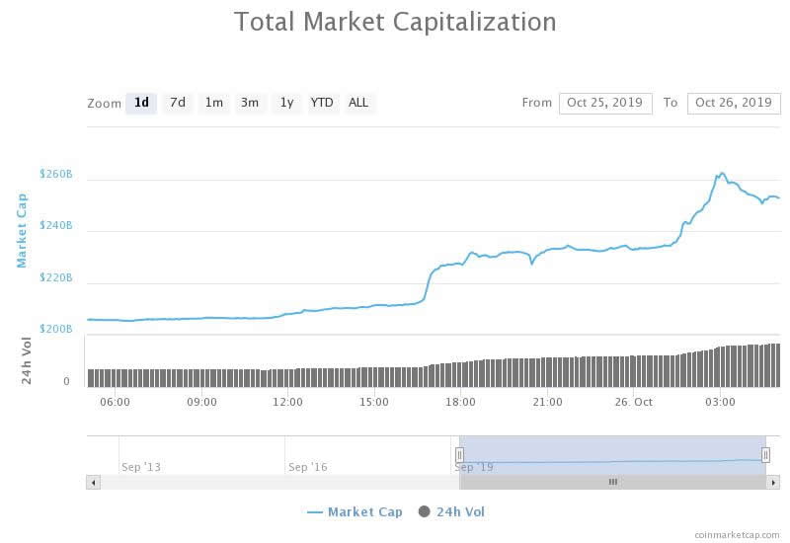Open the coinmarketcap.com credit link
This screenshot has height=543, width=790.
736,533
